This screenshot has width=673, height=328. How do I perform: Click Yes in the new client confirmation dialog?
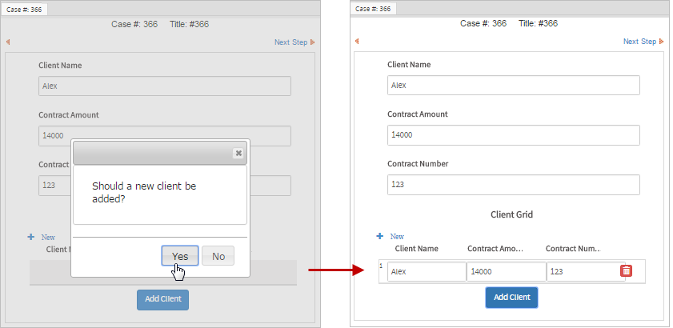click(x=180, y=256)
